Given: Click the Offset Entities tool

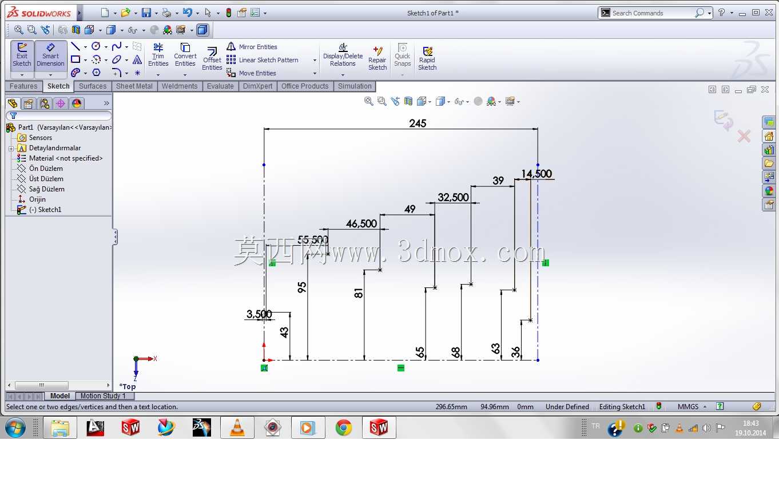Looking at the screenshot, I should pyautogui.click(x=212, y=59).
